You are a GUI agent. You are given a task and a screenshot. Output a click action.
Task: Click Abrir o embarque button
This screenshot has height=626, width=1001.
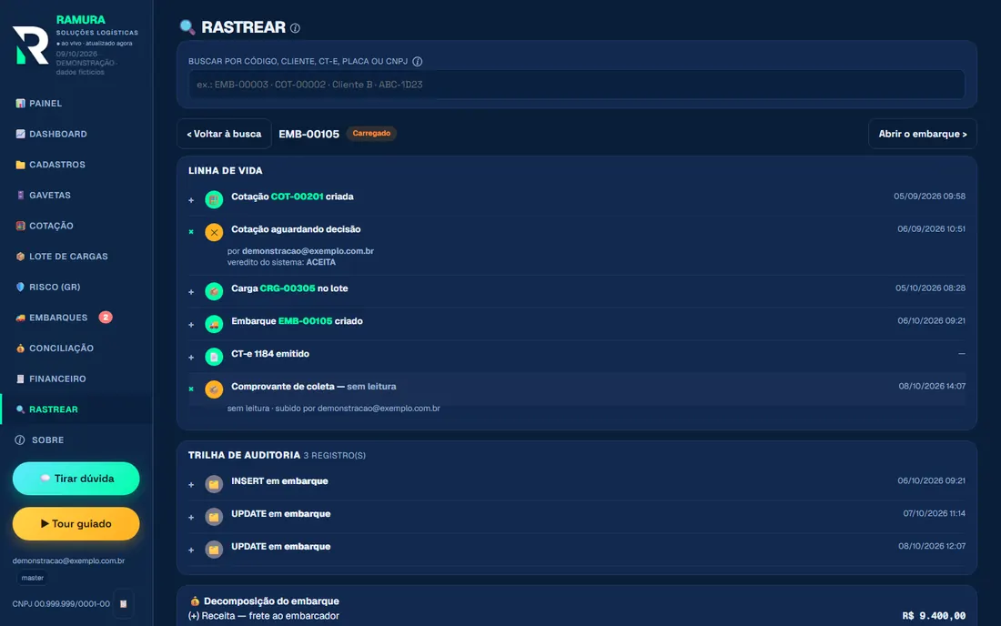click(x=922, y=134)
